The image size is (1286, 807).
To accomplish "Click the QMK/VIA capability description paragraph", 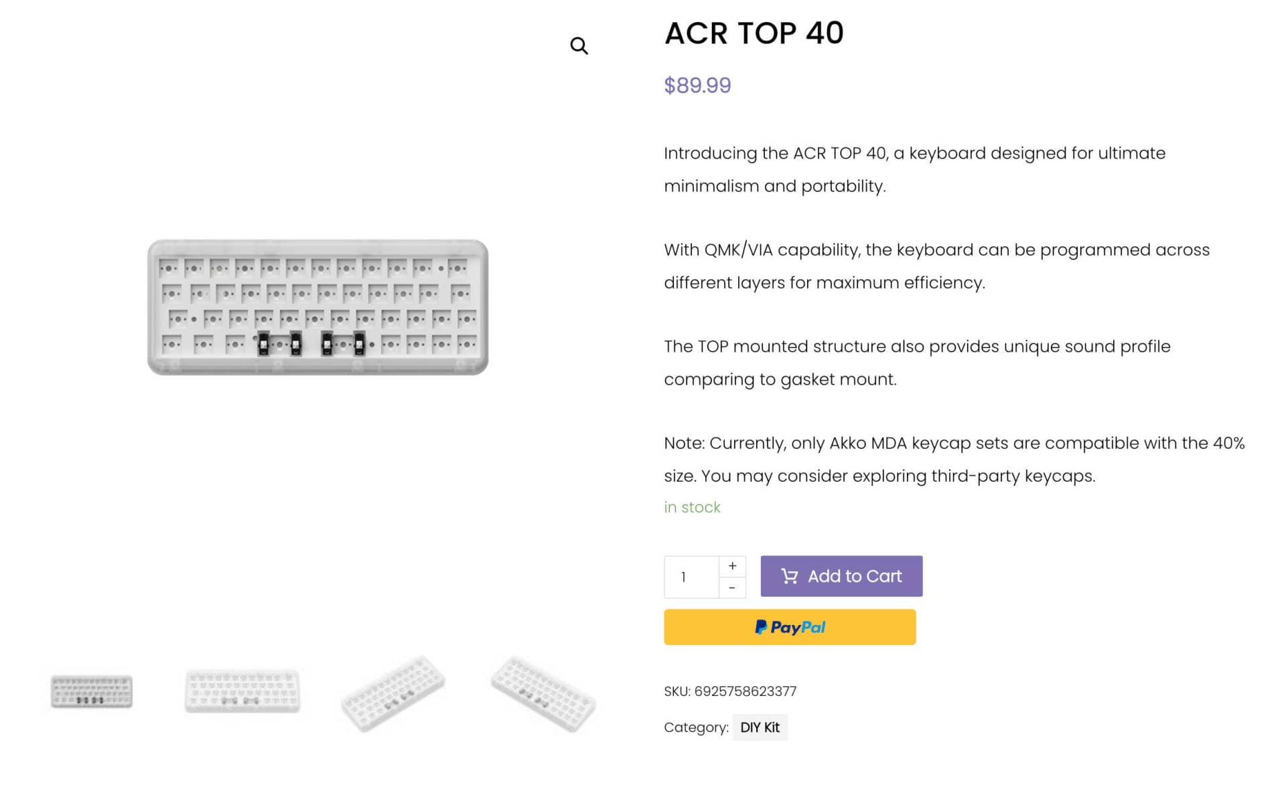I will point(936,266).
